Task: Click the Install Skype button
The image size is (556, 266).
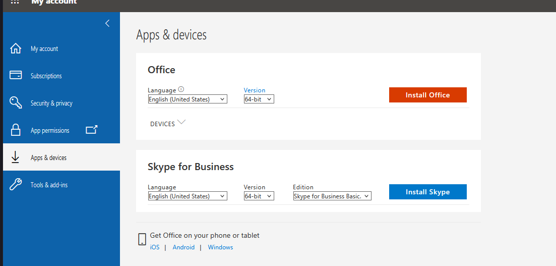Action: point(427,192)
